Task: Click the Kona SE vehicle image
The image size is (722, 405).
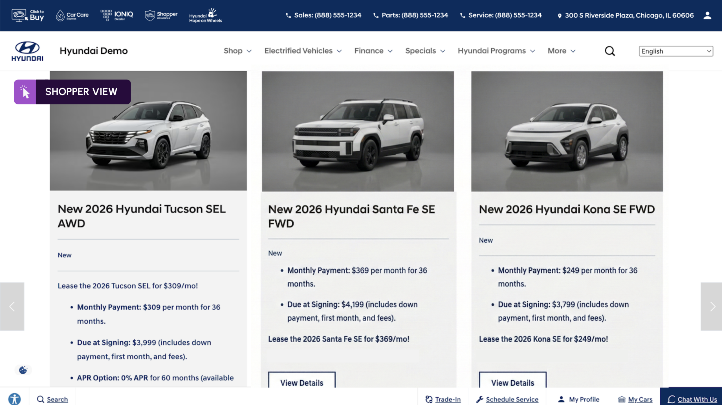Action: pos(567,131)
